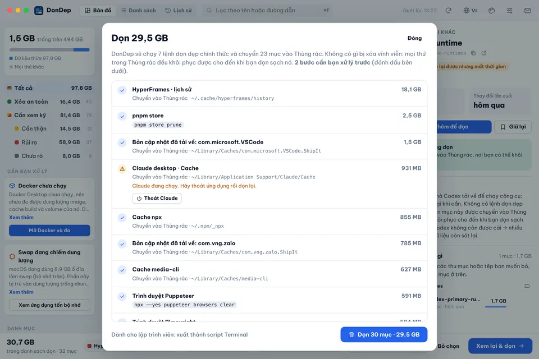
Task: Open the theme palette icon
Action: 492,10
